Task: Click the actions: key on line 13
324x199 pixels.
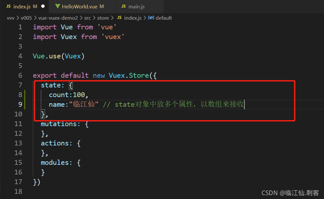Action: (56, 144)
